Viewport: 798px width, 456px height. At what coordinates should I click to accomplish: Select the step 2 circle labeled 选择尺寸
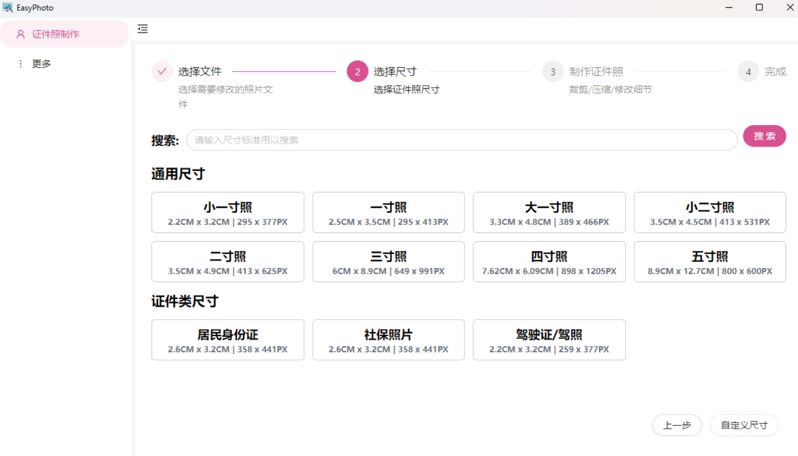(x=357, y=71)
